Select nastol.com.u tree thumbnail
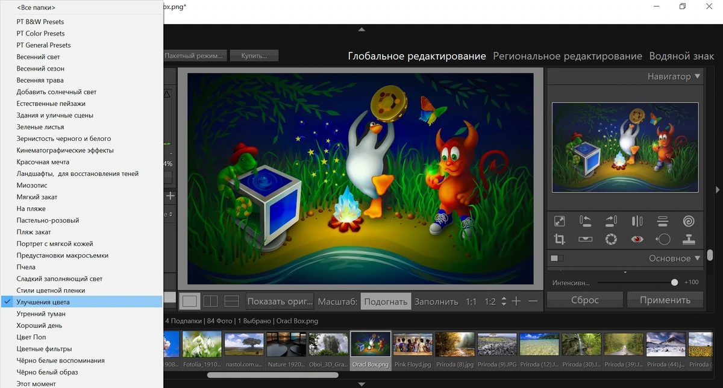This screenshot has width=723, height=388. point(244,349)
